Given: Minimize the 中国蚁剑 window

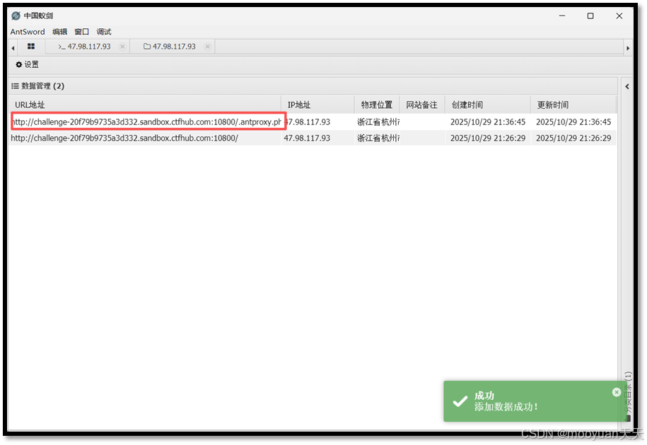Looking at the screenshot, I should 562,16.
